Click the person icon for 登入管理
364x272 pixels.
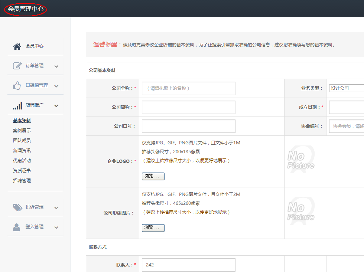click(x=17, y=227)
